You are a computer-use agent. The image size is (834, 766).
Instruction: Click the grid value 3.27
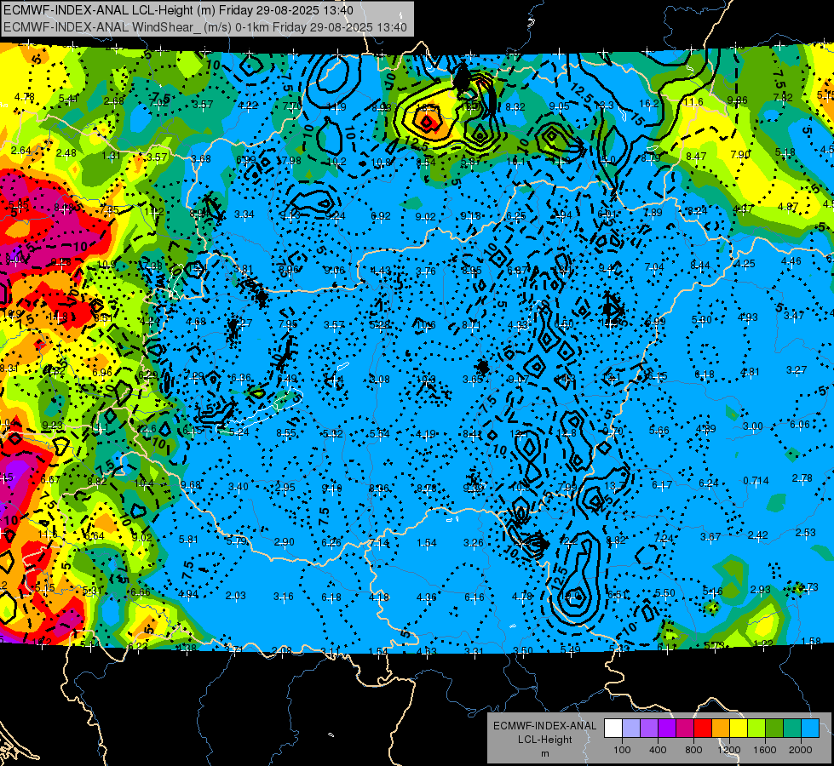(x=797, y=370)
